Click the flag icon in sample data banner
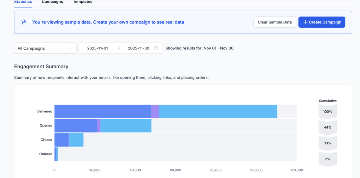Image resolution: width=360 pixels, height=178 pixels. [24, 22]
